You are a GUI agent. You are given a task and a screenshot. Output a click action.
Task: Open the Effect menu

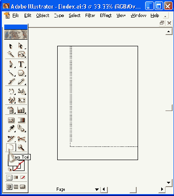coord(106,16)
